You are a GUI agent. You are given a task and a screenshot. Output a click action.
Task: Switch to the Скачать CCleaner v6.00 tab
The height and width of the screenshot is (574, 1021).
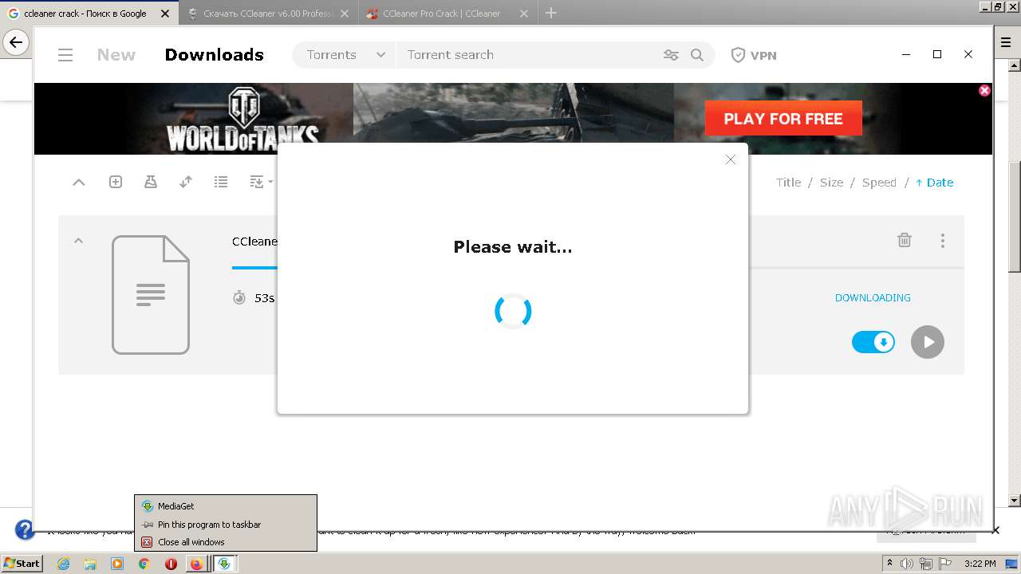tap(269, 14)
